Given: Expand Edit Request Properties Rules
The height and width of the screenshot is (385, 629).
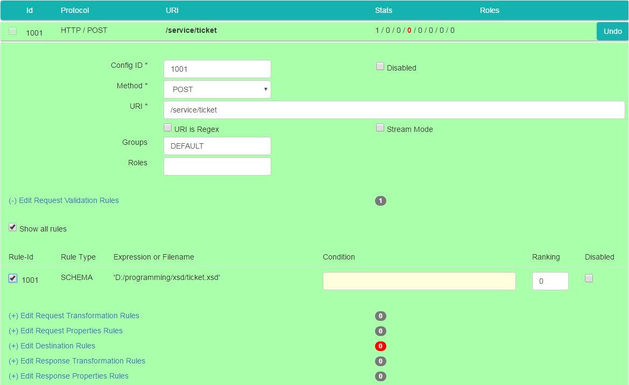Looking at the screenshot, I should (x=66, y=331).
